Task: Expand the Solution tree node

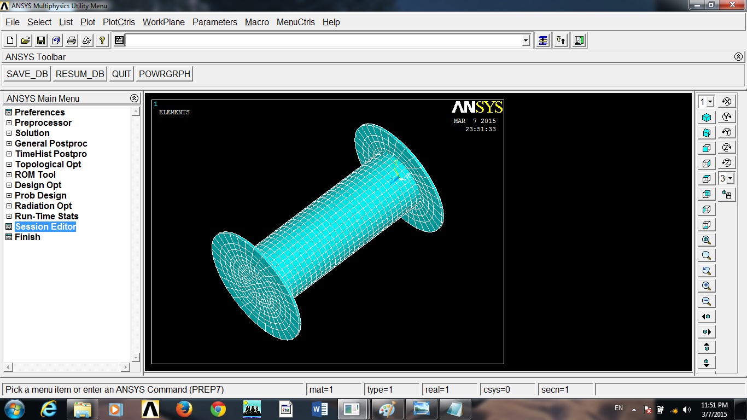Action: point(9,133)
